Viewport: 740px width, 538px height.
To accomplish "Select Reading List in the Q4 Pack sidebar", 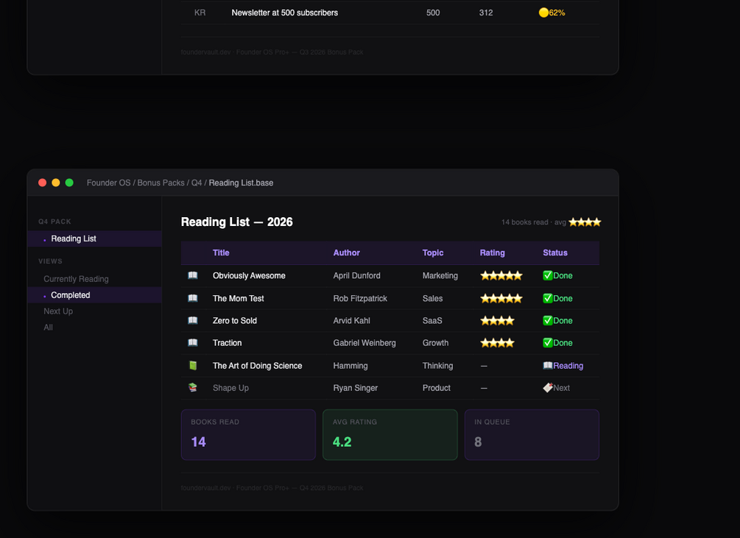I will (94, 238).
